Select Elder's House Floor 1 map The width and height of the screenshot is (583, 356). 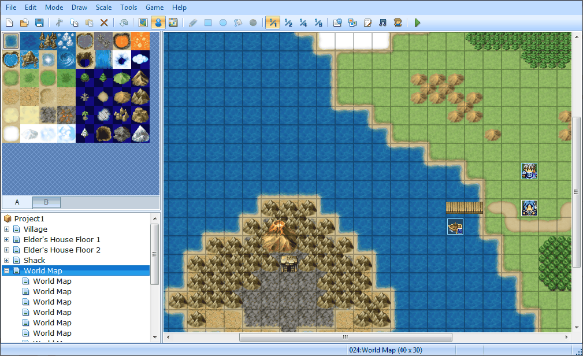click(x=62, y=240)
